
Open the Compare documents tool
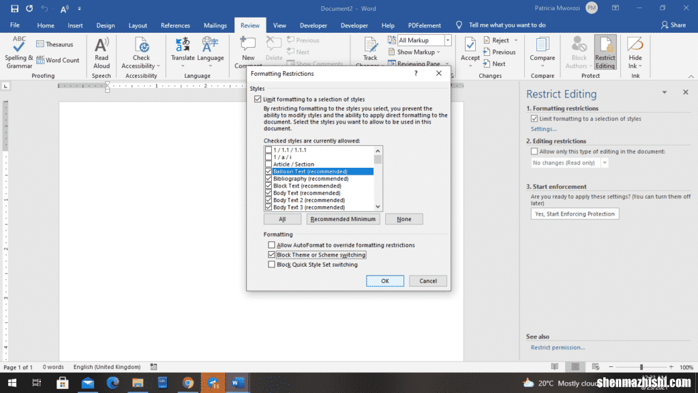tap(542, 53)
